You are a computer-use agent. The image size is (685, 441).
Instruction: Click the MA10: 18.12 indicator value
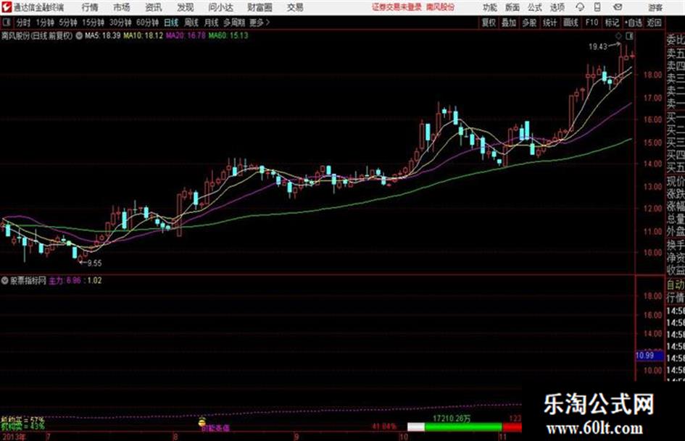(x=144, y=35)
